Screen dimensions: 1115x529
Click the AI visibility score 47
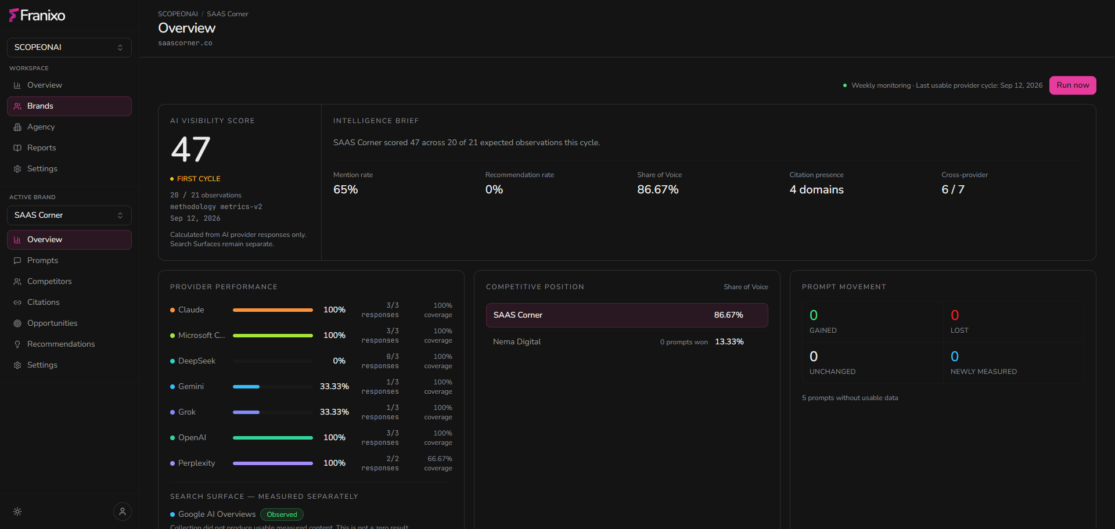coord(190,150)
